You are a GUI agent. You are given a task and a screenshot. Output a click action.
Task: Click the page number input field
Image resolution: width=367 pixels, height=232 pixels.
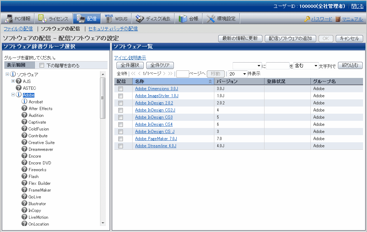tap(182, 74)
